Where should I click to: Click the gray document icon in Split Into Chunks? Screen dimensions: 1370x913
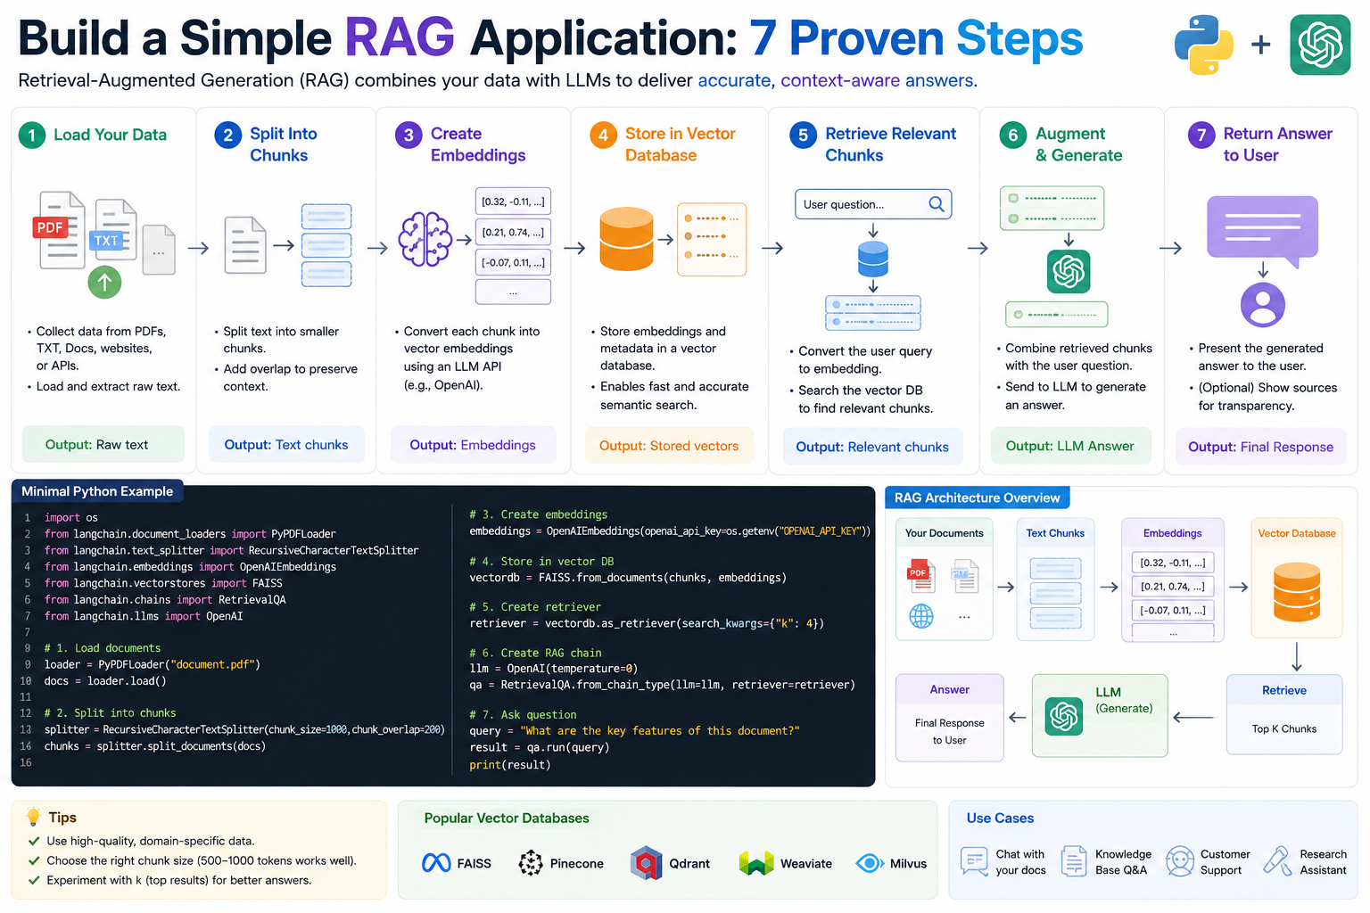(245, 245)
